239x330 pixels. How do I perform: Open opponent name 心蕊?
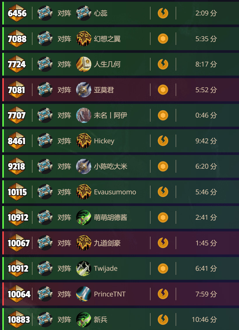[x=101, y=13]
